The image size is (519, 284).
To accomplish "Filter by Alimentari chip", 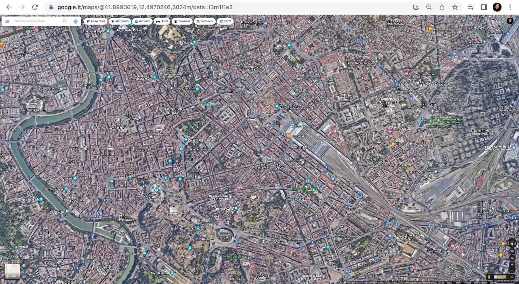I will click(x=96, y=21).
